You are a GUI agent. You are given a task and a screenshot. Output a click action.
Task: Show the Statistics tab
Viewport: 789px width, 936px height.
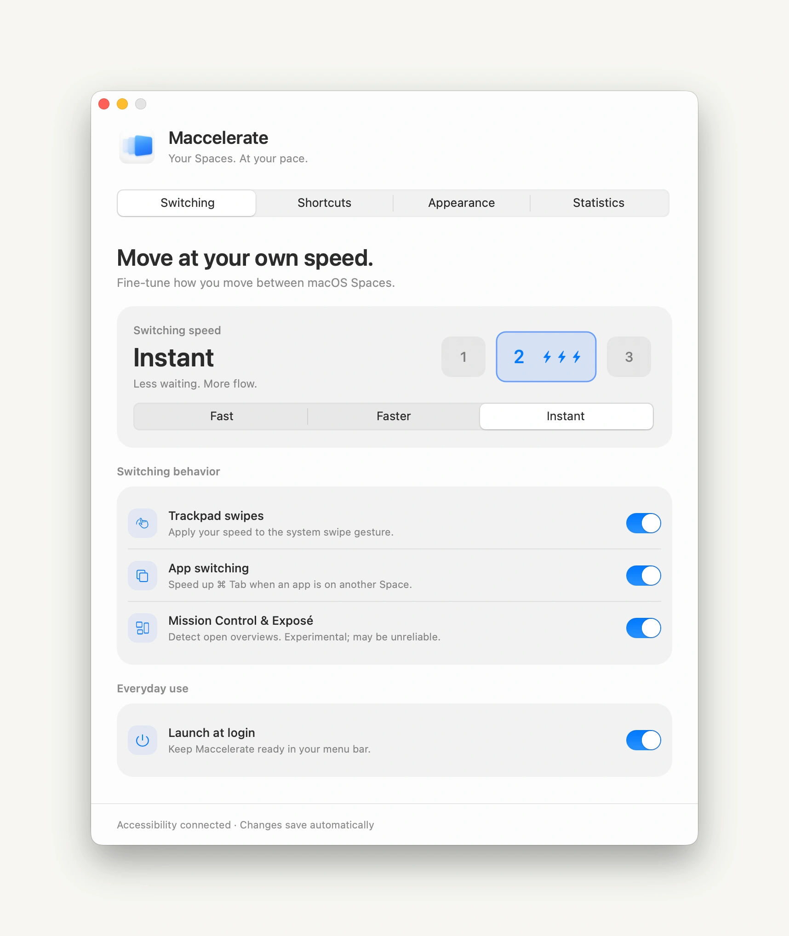599,203
